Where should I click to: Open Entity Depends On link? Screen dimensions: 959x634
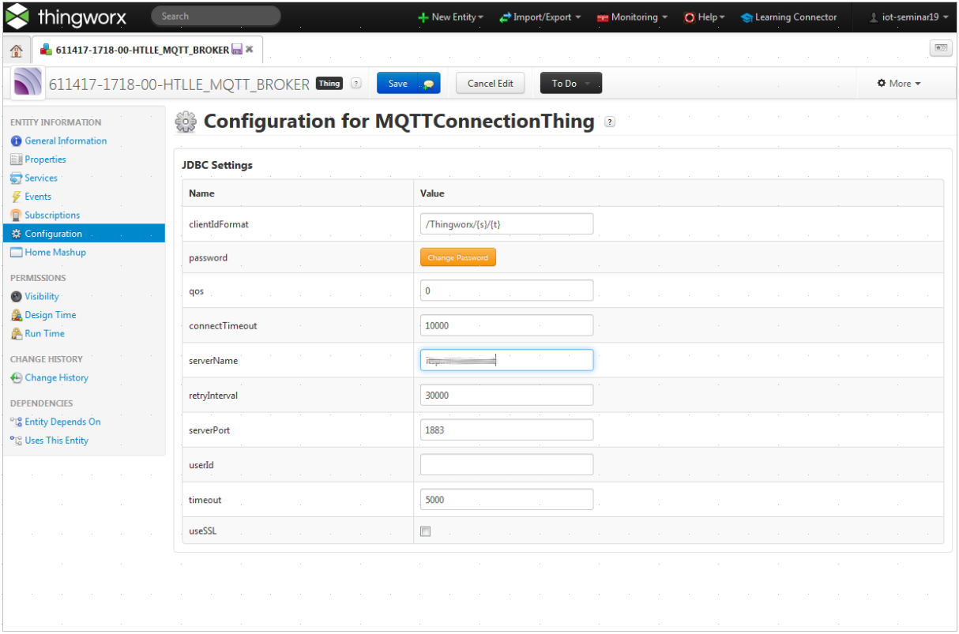(x=62, y=422)
